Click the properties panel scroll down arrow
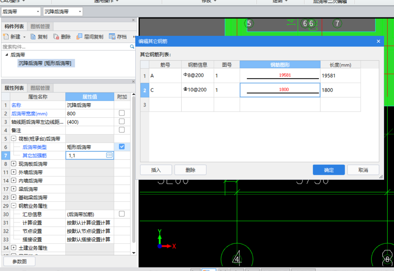 (x=134, y=253)
